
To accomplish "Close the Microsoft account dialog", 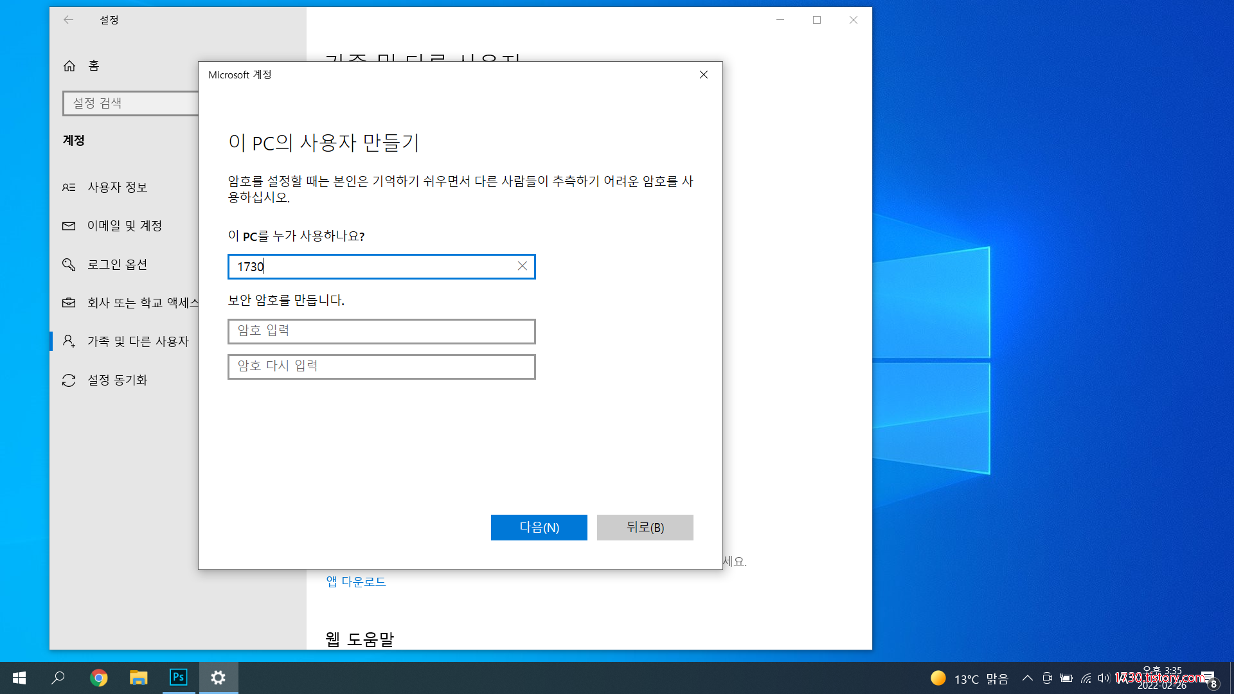I will 704,75.
